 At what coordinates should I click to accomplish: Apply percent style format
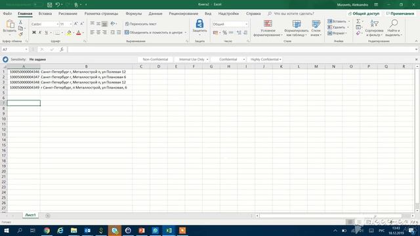tap(224, 33)
